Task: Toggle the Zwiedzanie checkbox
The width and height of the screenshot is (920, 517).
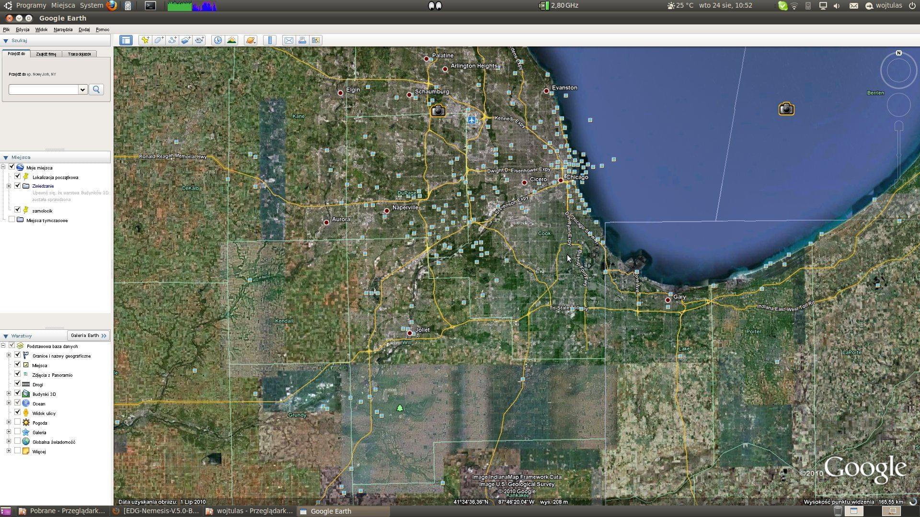Action: pos(18,186)
